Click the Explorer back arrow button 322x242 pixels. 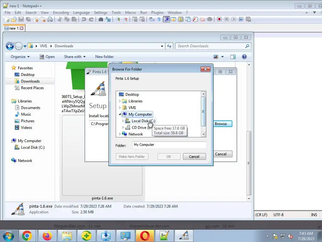[10, 46]
